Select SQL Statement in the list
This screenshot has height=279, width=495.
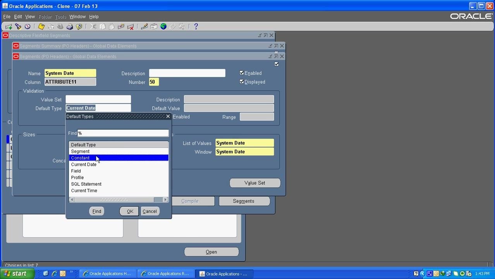tap(119, 184)
